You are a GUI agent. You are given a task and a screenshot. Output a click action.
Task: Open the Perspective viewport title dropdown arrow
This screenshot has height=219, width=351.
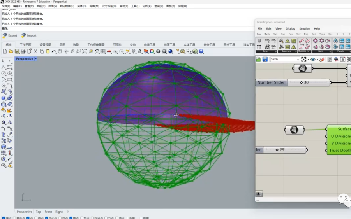click(36, 59)
